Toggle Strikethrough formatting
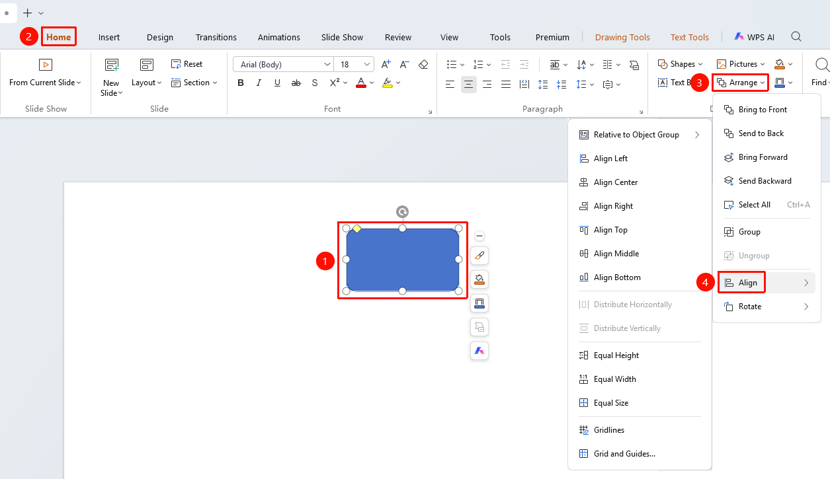830x479 pixels. point(296,83)
